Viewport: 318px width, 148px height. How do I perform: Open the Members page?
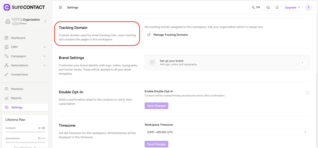(17, 89)
